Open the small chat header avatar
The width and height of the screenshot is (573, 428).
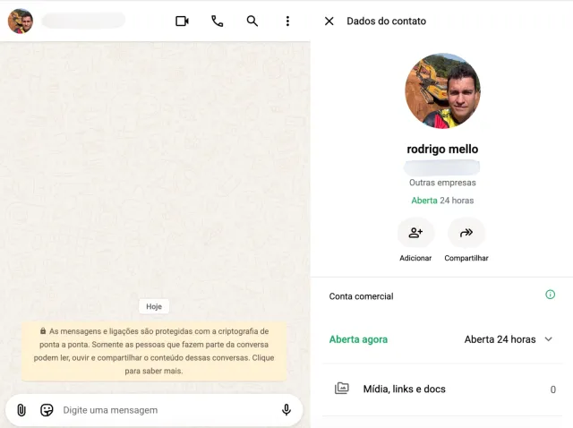pos(21,21)
